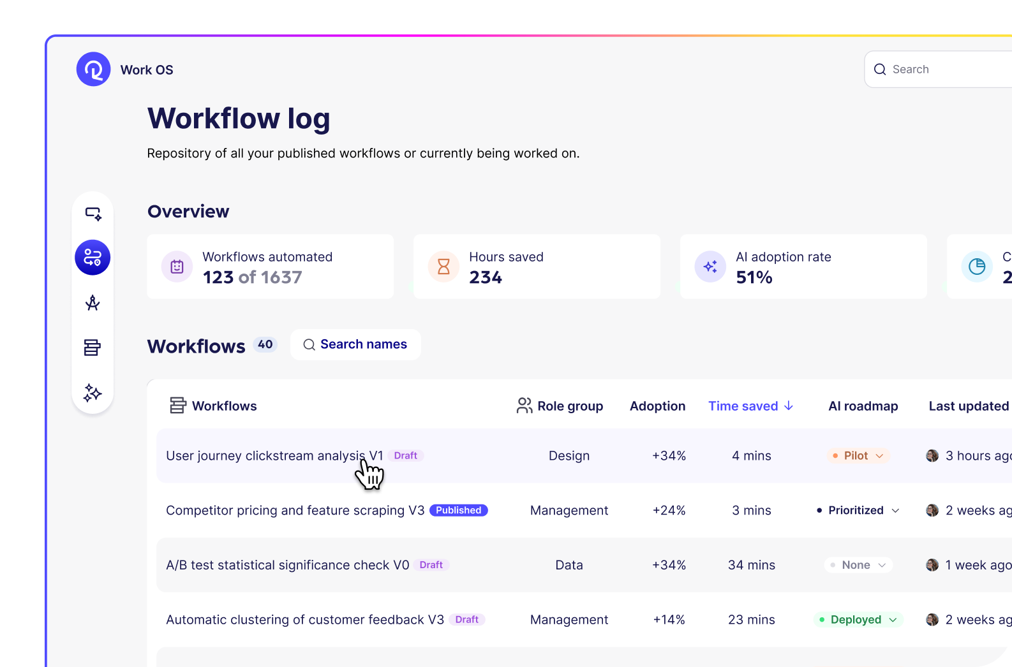Open Pilot AI roadmap dropdown

858,455
